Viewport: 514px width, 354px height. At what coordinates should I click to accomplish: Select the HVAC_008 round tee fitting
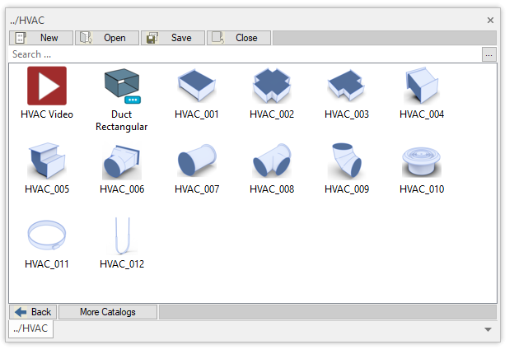click(x=272, y=161)
